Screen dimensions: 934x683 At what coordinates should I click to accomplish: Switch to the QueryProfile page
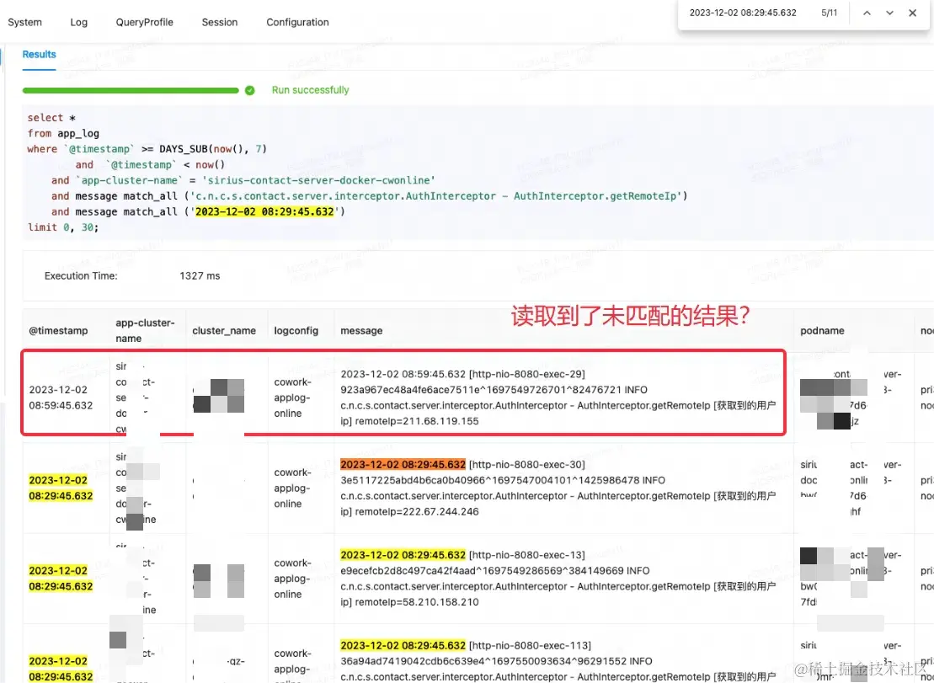[x=144, y=23]
